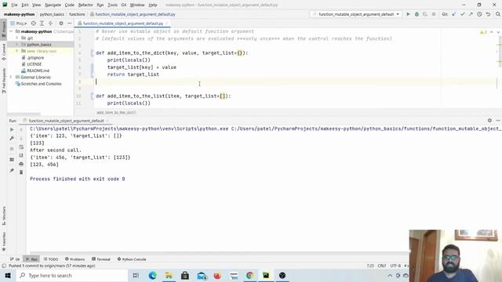Viewport: 502px width, 282px height.
Task: Open the run configuration dropdown
Action: 356,14
